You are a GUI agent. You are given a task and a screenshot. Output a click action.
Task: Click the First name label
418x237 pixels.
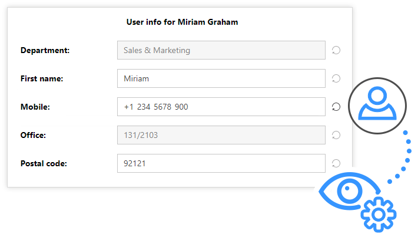42,78
